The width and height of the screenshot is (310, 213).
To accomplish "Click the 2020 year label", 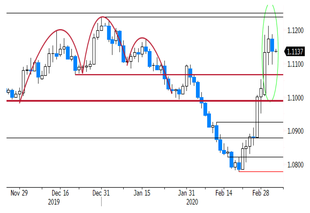I will click(192, 202).
